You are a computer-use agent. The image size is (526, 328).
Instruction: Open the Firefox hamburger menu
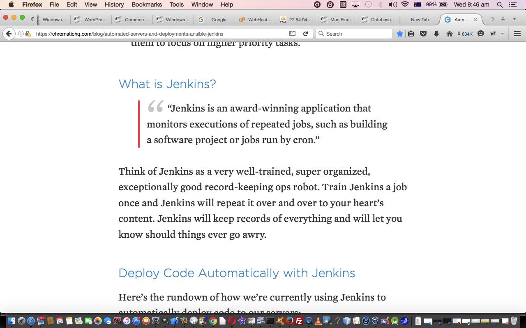517,34
